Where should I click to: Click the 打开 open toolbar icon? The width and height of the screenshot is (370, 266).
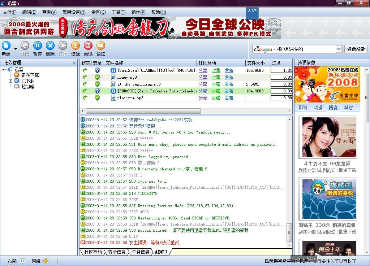[63, 46]
